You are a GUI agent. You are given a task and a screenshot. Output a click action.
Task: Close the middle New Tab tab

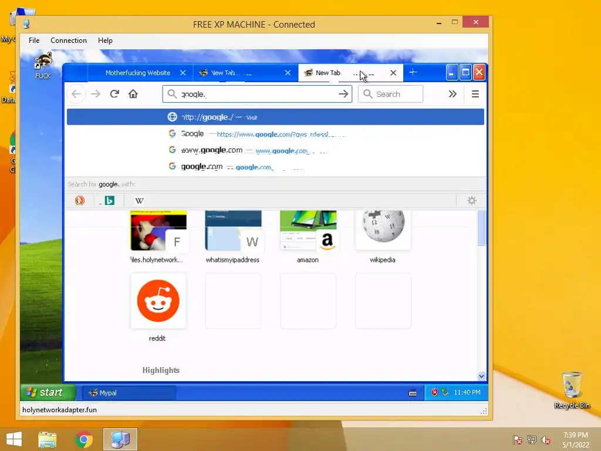point(288,73)
